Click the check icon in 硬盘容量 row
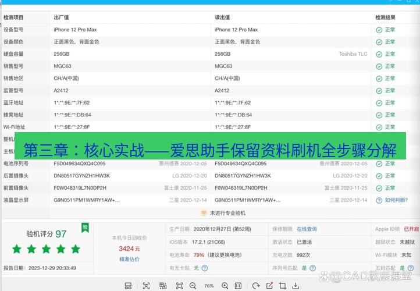This screenshot has height=291, width=420. click(379, 54)
